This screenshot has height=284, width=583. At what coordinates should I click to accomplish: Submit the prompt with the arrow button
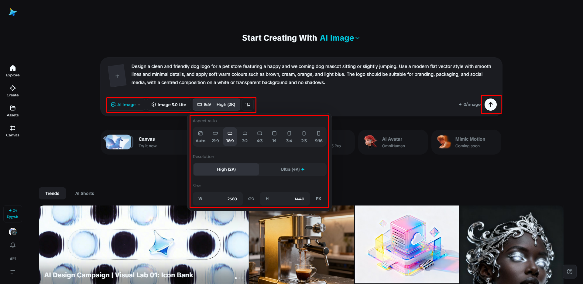click(490, 105)
